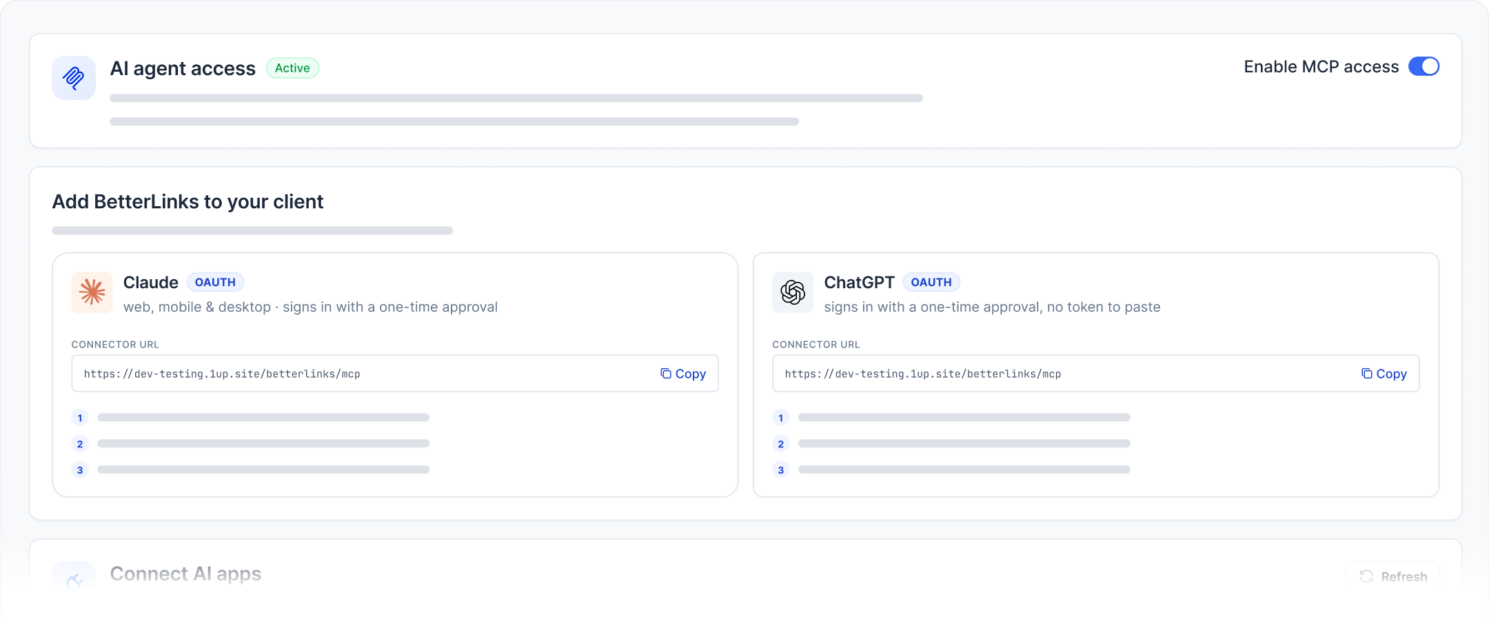
Task: Click the Claude web, mobile & desktop description
Action: tap(310, 307)
